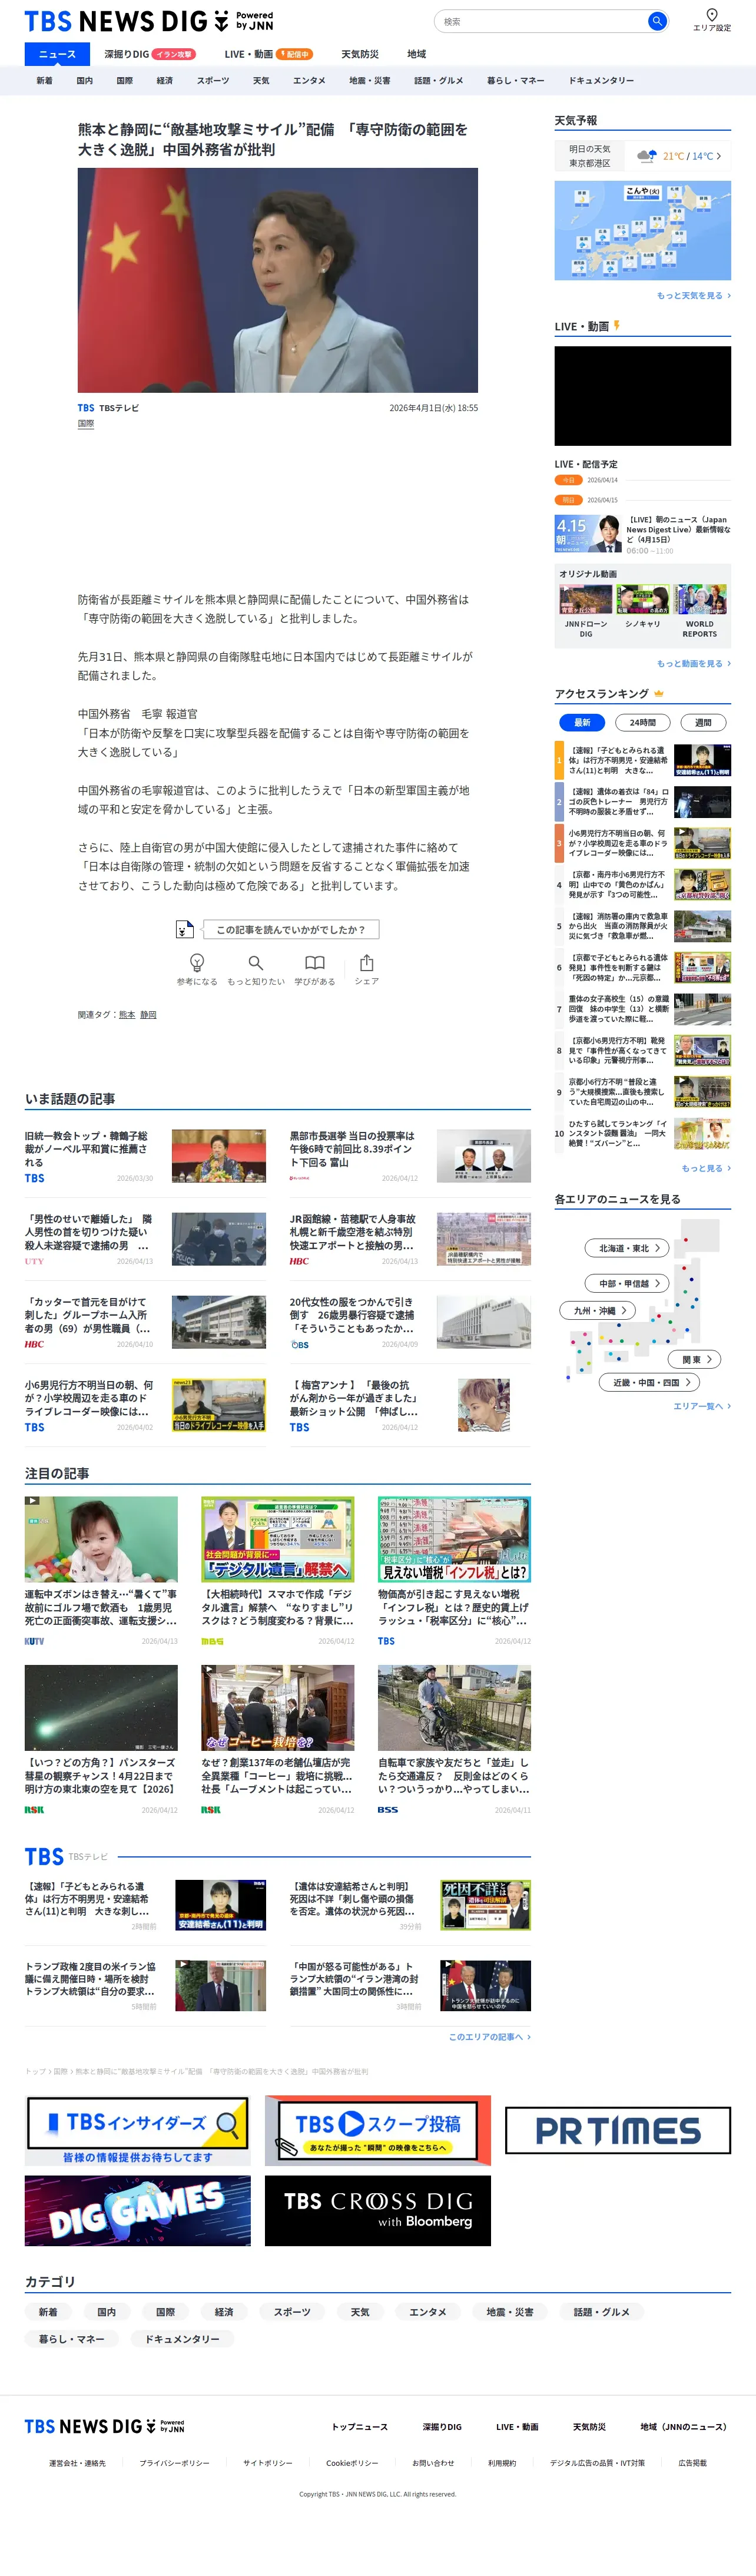Image resolution: width=756 pixels, height=2576 pixels.
Task: Click the weather icon beside 21°C / 14°C
Action: click(x=647, y=156)
